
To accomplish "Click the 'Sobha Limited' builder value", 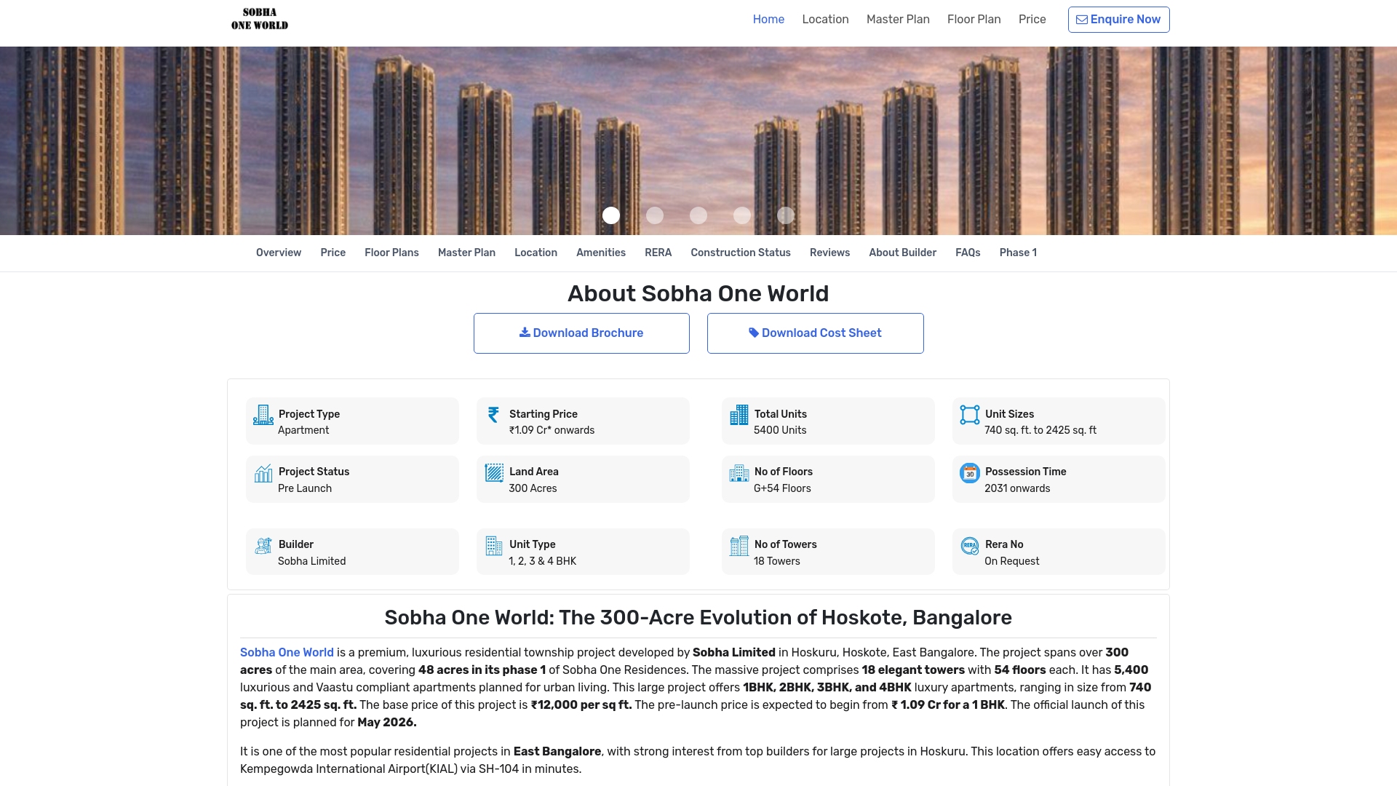I will point(311,561).
